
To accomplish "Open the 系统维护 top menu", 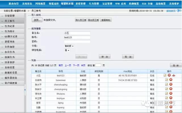I will click(174, 4).
